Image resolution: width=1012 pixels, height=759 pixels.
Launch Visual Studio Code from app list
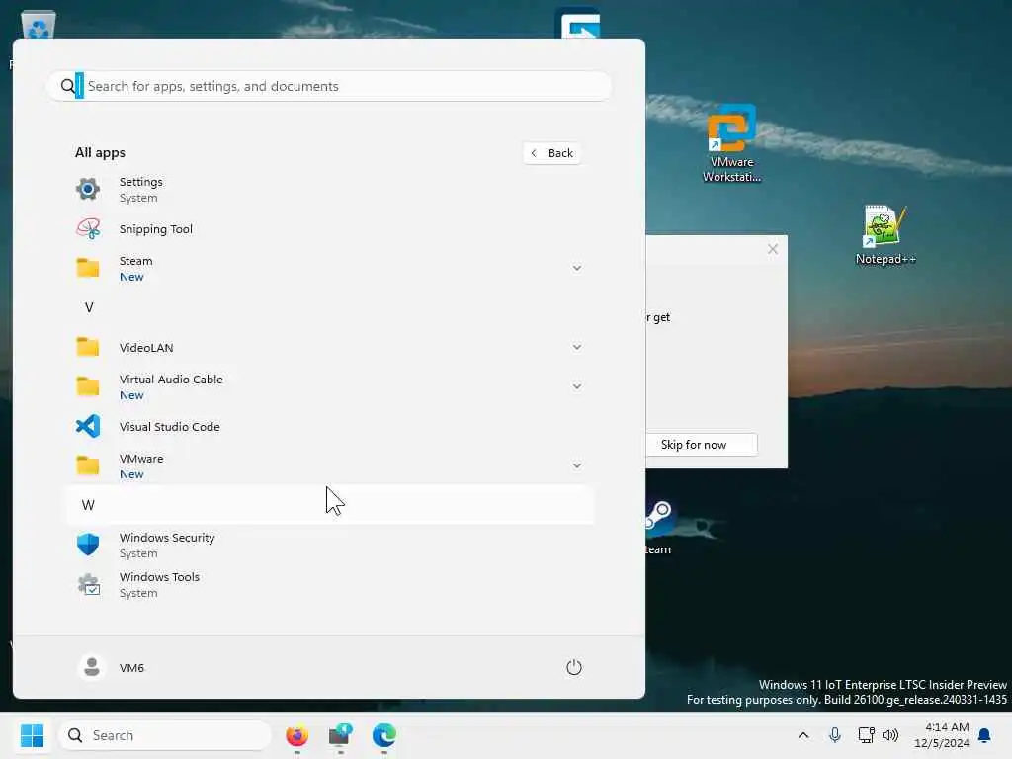tap(329, 427)
